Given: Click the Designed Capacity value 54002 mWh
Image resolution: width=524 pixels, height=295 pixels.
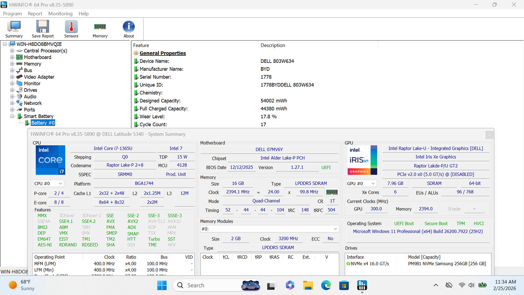Looking at the screenshot, I should 274,101.
